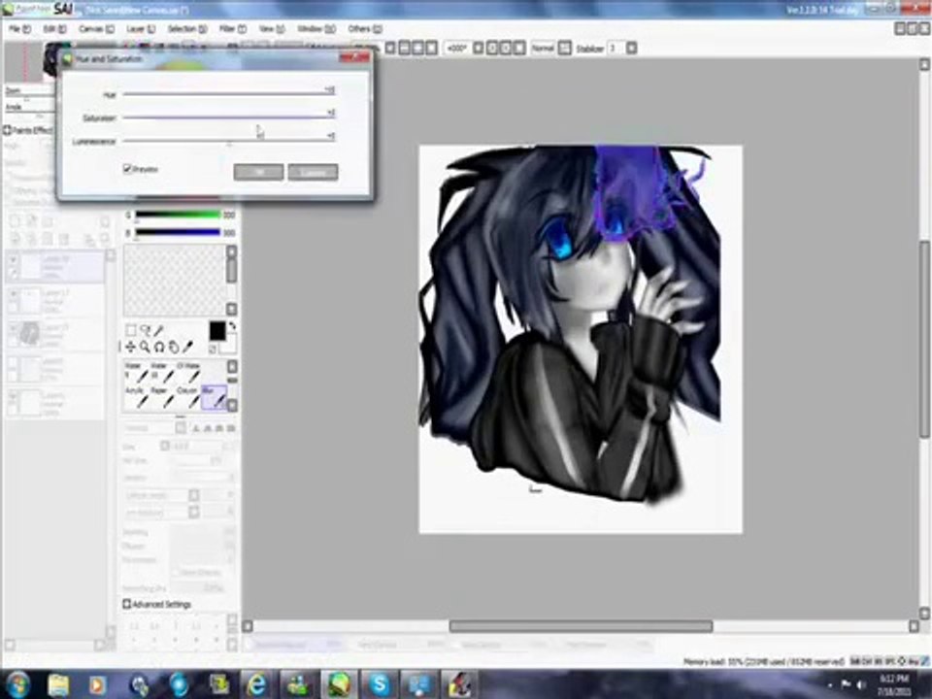The width and height of the screenshot is (932, 699).
Task: Select the Rotate canvas tool
Action: (x=158, y=346)
